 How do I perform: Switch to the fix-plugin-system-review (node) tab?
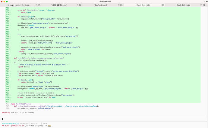[18, 5]
